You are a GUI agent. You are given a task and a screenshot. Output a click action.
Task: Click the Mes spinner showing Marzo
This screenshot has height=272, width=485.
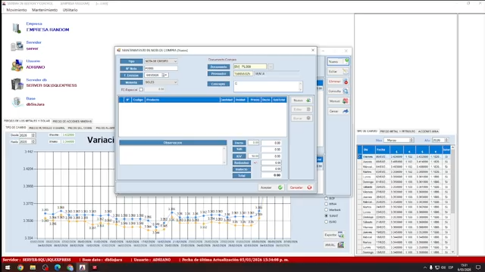click(x=399, y=140)
